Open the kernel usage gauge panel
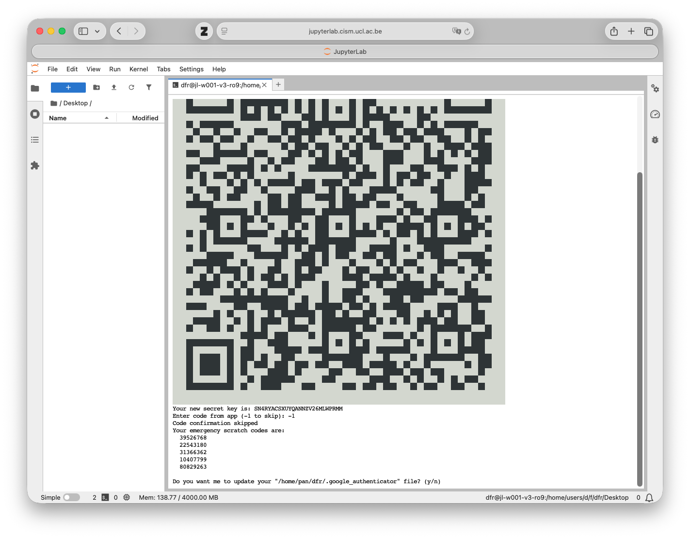The height and width of the screenshot is (539, 690). (x=655, y=114)
